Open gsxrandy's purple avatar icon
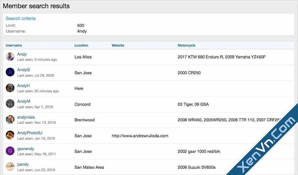Screen dimensions: 298x175 (x=10, y=151)
